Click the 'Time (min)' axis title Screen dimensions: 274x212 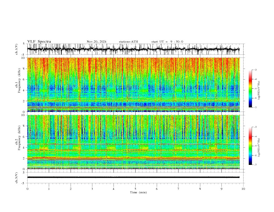coord(138,192)
